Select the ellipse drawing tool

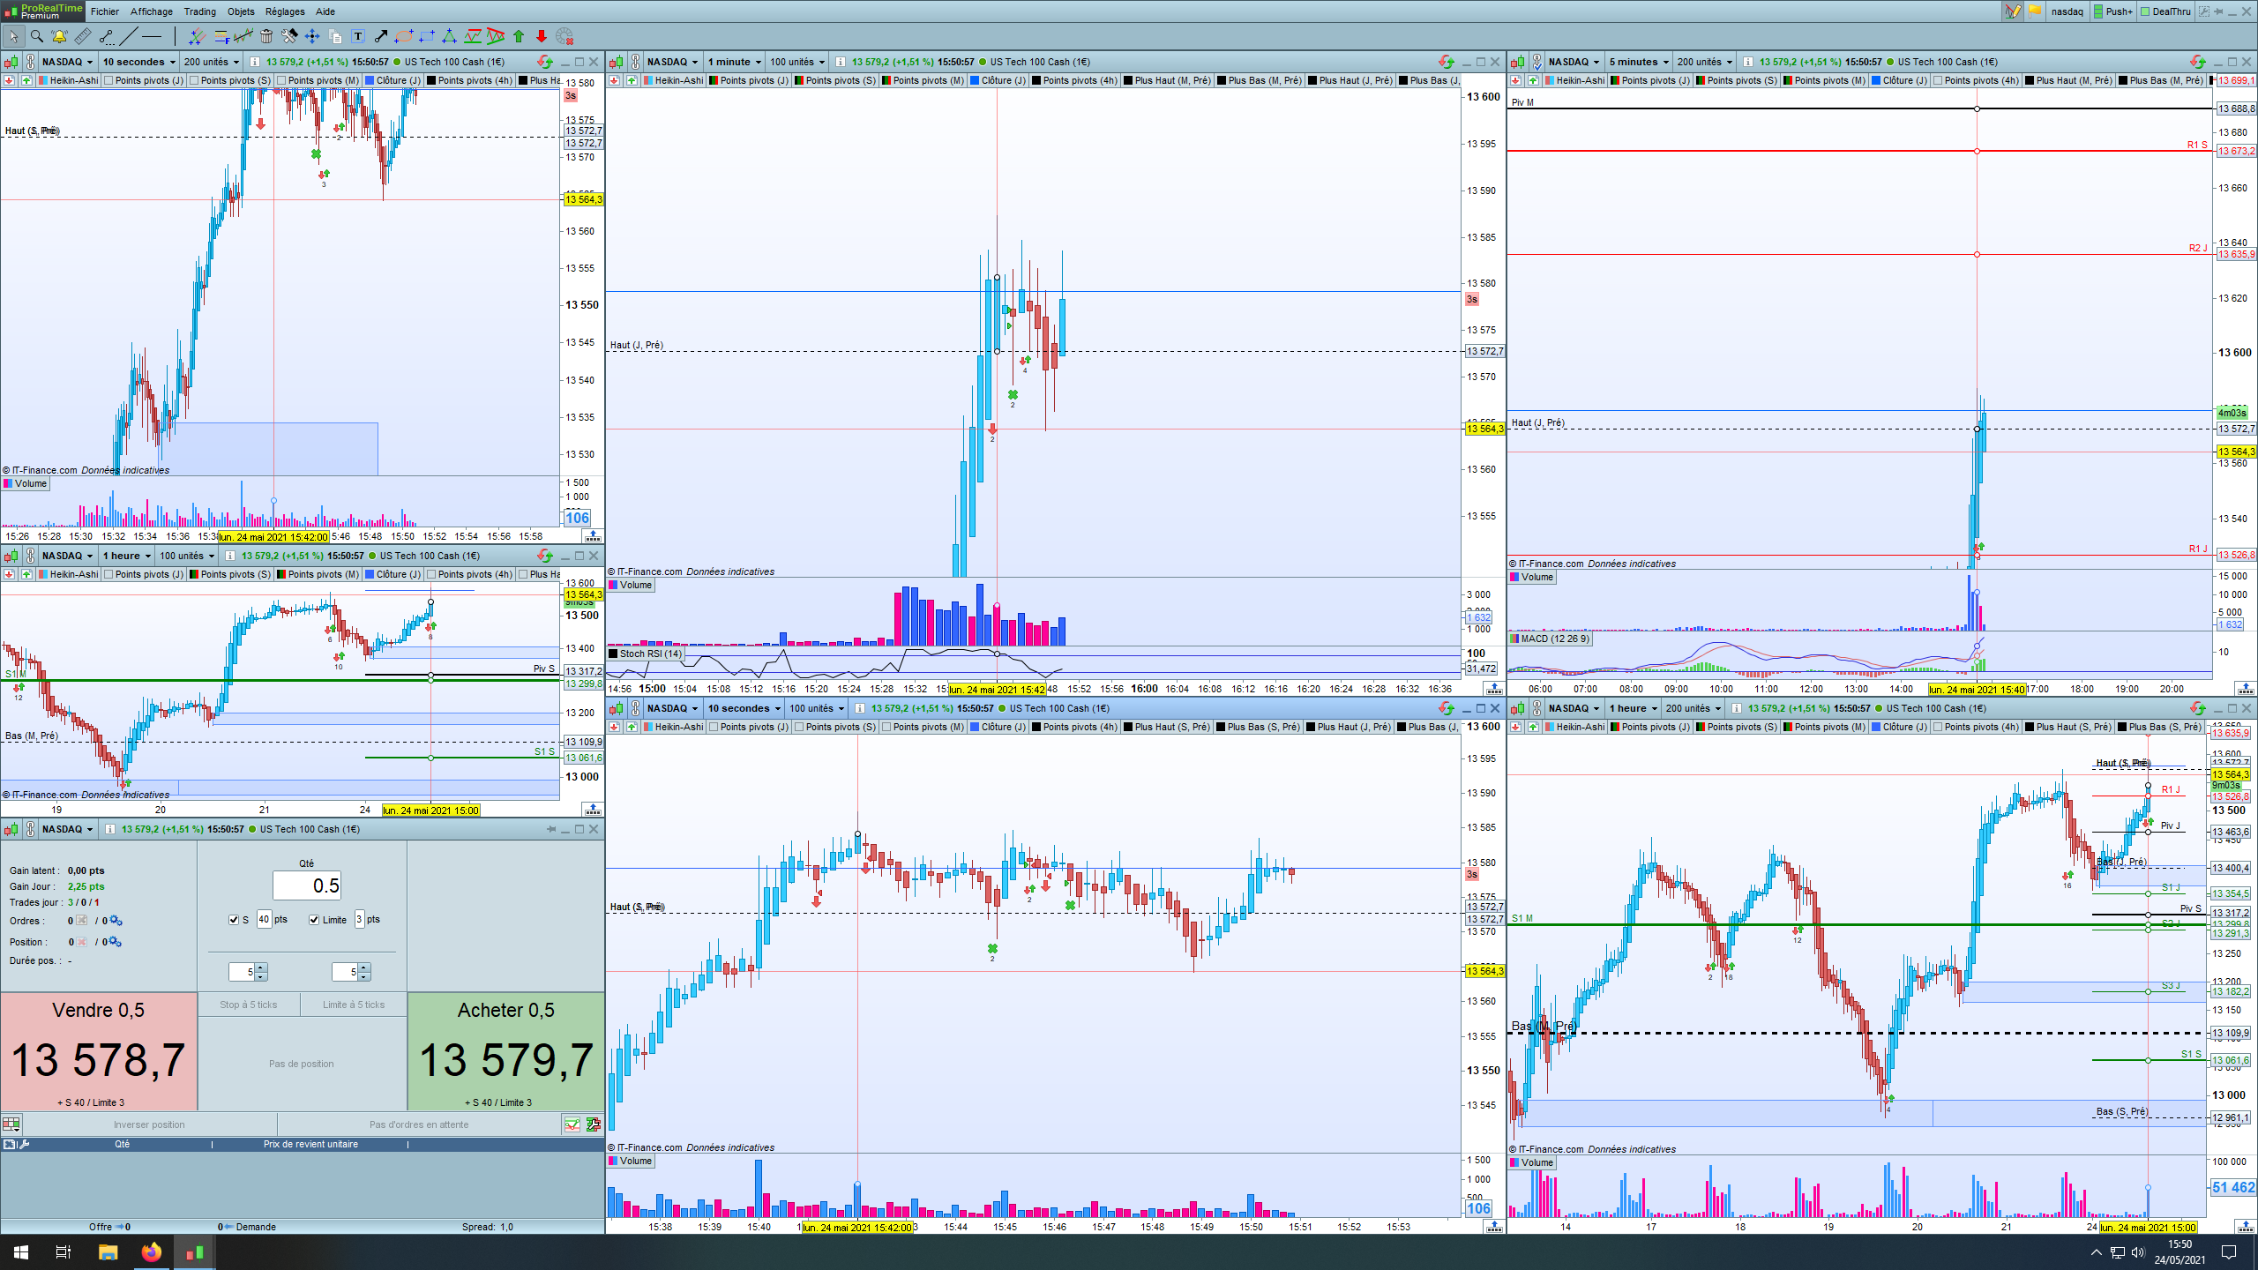tap(404, 36)
